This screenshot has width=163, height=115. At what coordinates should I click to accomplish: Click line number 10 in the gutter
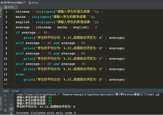[6, 59]
